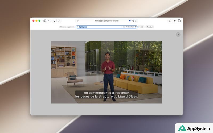Go forward to the next page
Screen dimensions: 213x133
tap(59, 21)
